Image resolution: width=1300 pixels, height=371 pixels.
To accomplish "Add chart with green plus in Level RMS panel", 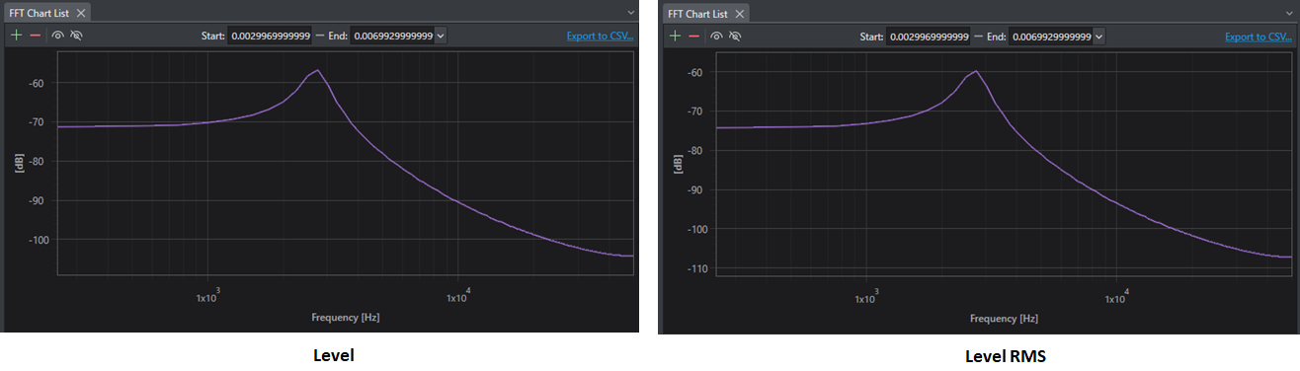I will tap(675, 36).
